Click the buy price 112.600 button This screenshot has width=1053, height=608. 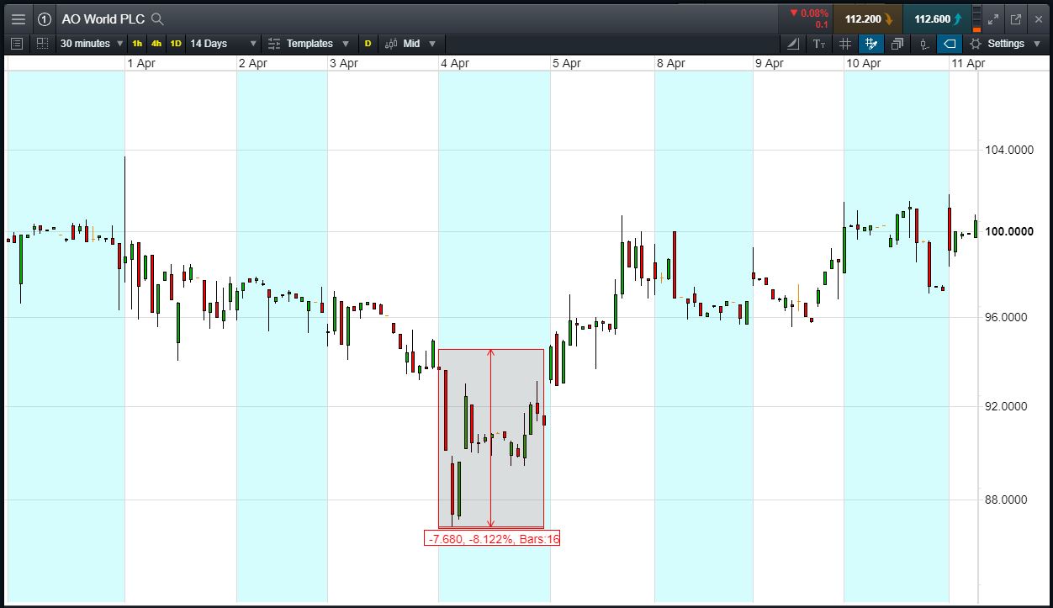[937, 19]
